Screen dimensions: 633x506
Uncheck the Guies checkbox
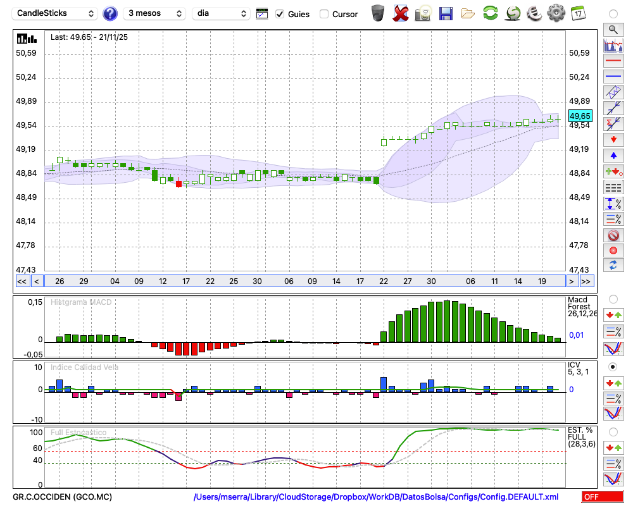(280, 14)
